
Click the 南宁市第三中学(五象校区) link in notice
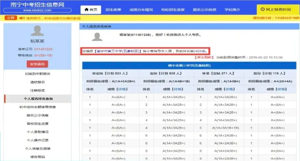coord(118,51)
